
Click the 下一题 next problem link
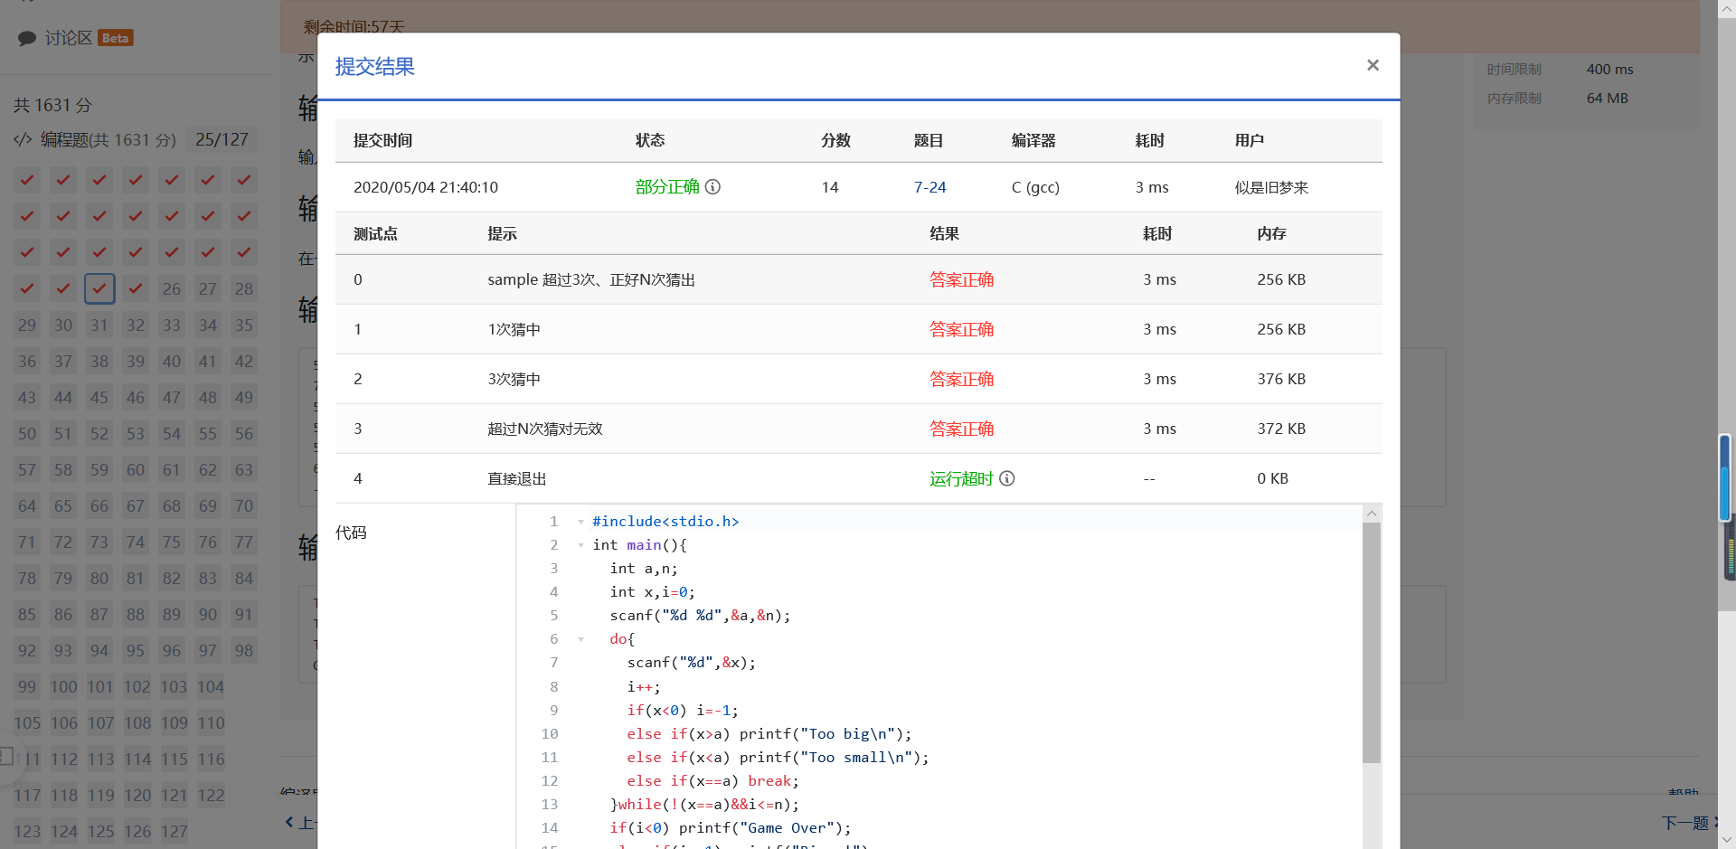1685,823
